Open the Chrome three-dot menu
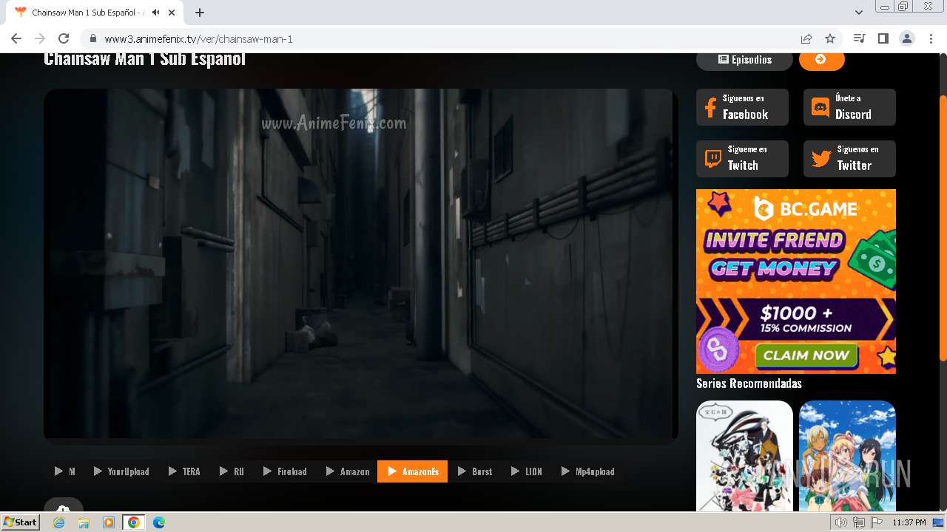947x532 pixels. (931, 38)
